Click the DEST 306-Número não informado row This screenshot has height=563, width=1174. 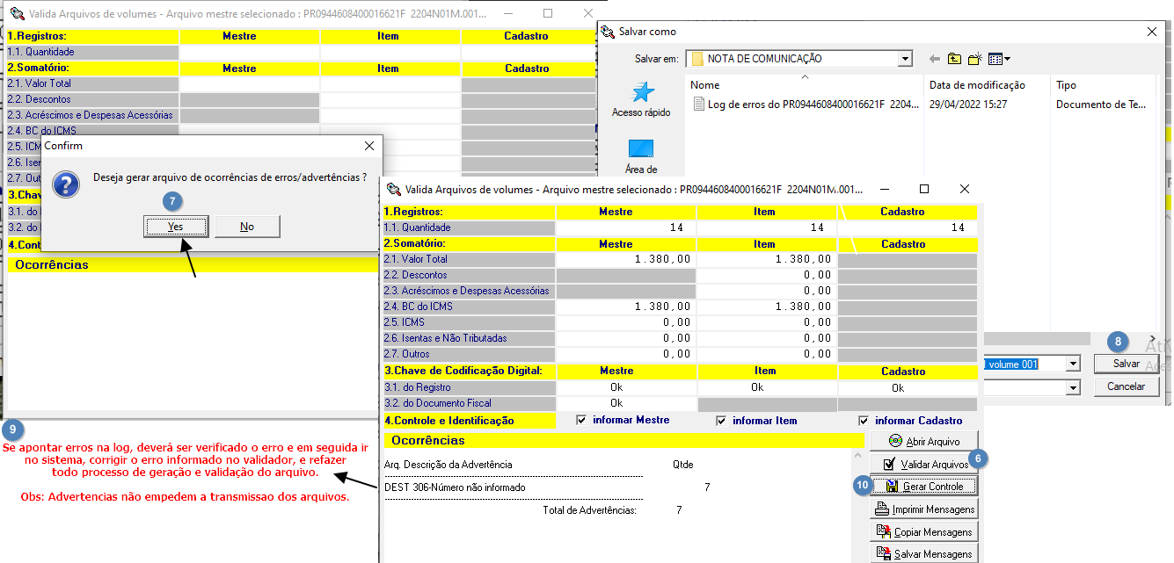click(x=547, y=487)
